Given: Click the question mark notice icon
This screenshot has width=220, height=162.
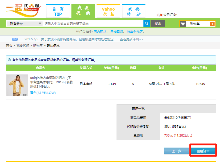Looking at the screenshot, I should (9, 60).
